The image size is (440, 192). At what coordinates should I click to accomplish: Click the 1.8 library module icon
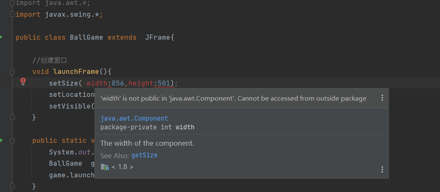(105, 167)
